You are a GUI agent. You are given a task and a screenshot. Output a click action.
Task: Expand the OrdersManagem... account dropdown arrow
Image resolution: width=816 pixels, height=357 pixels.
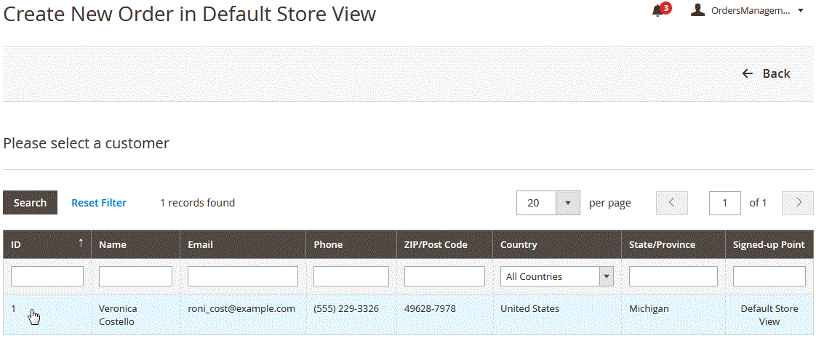(801, 10)
